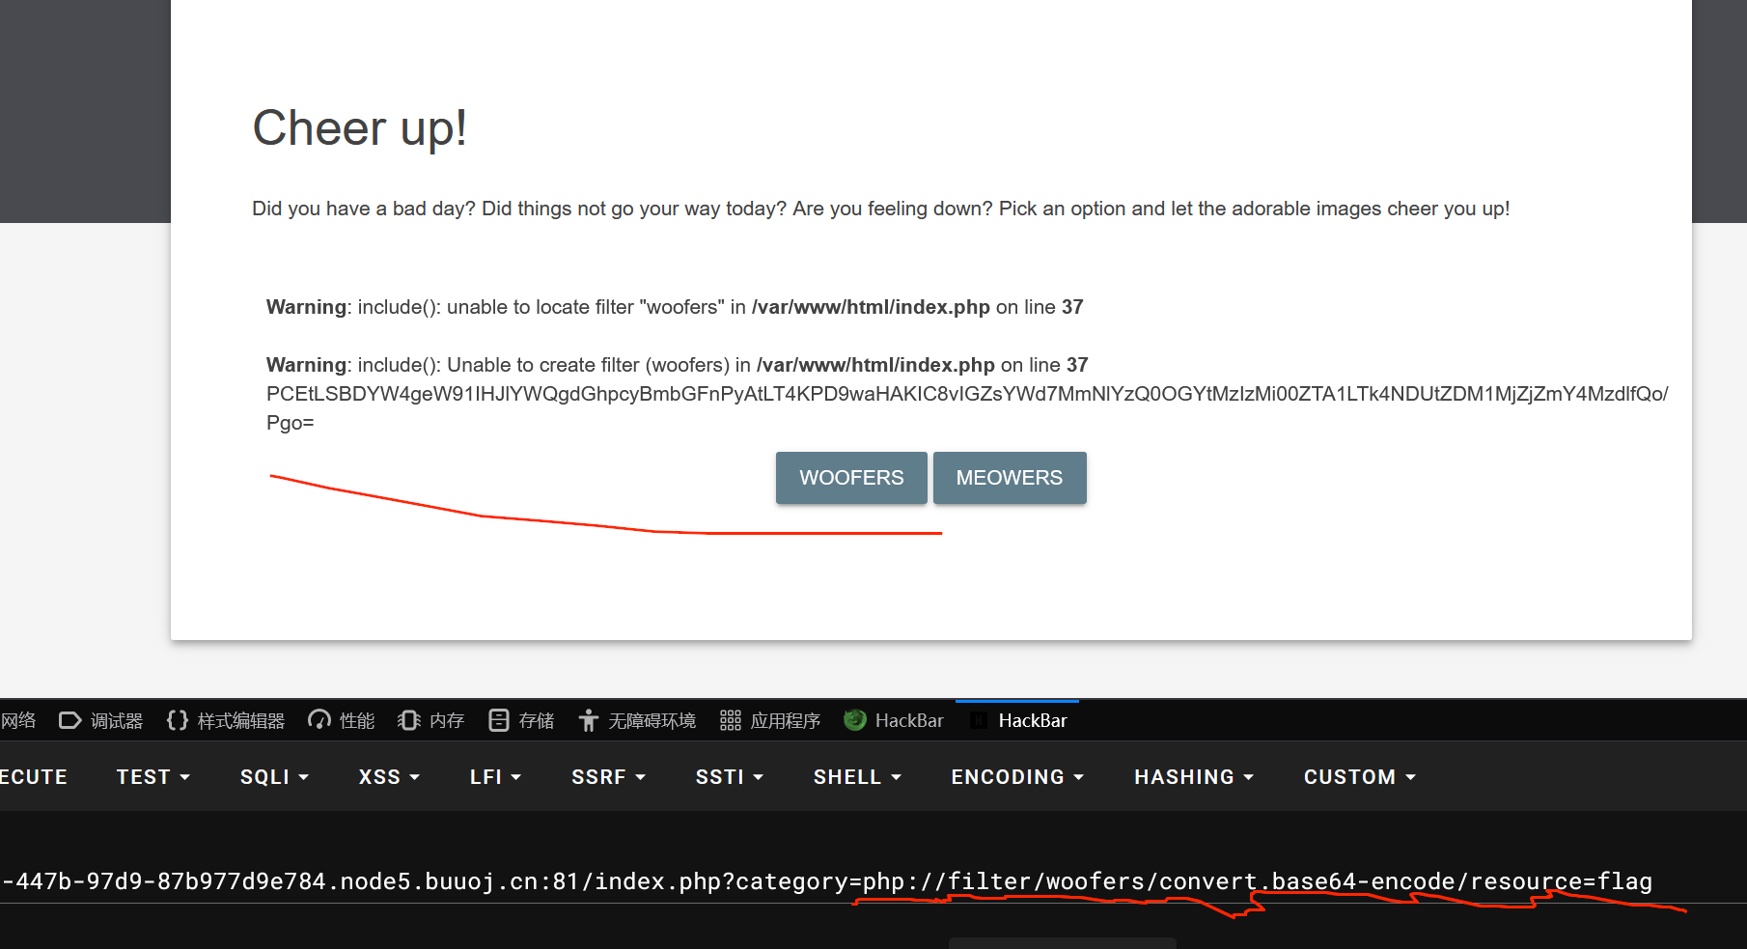
Task: Click the MEOWERS button
Action: click(1009, 478)
